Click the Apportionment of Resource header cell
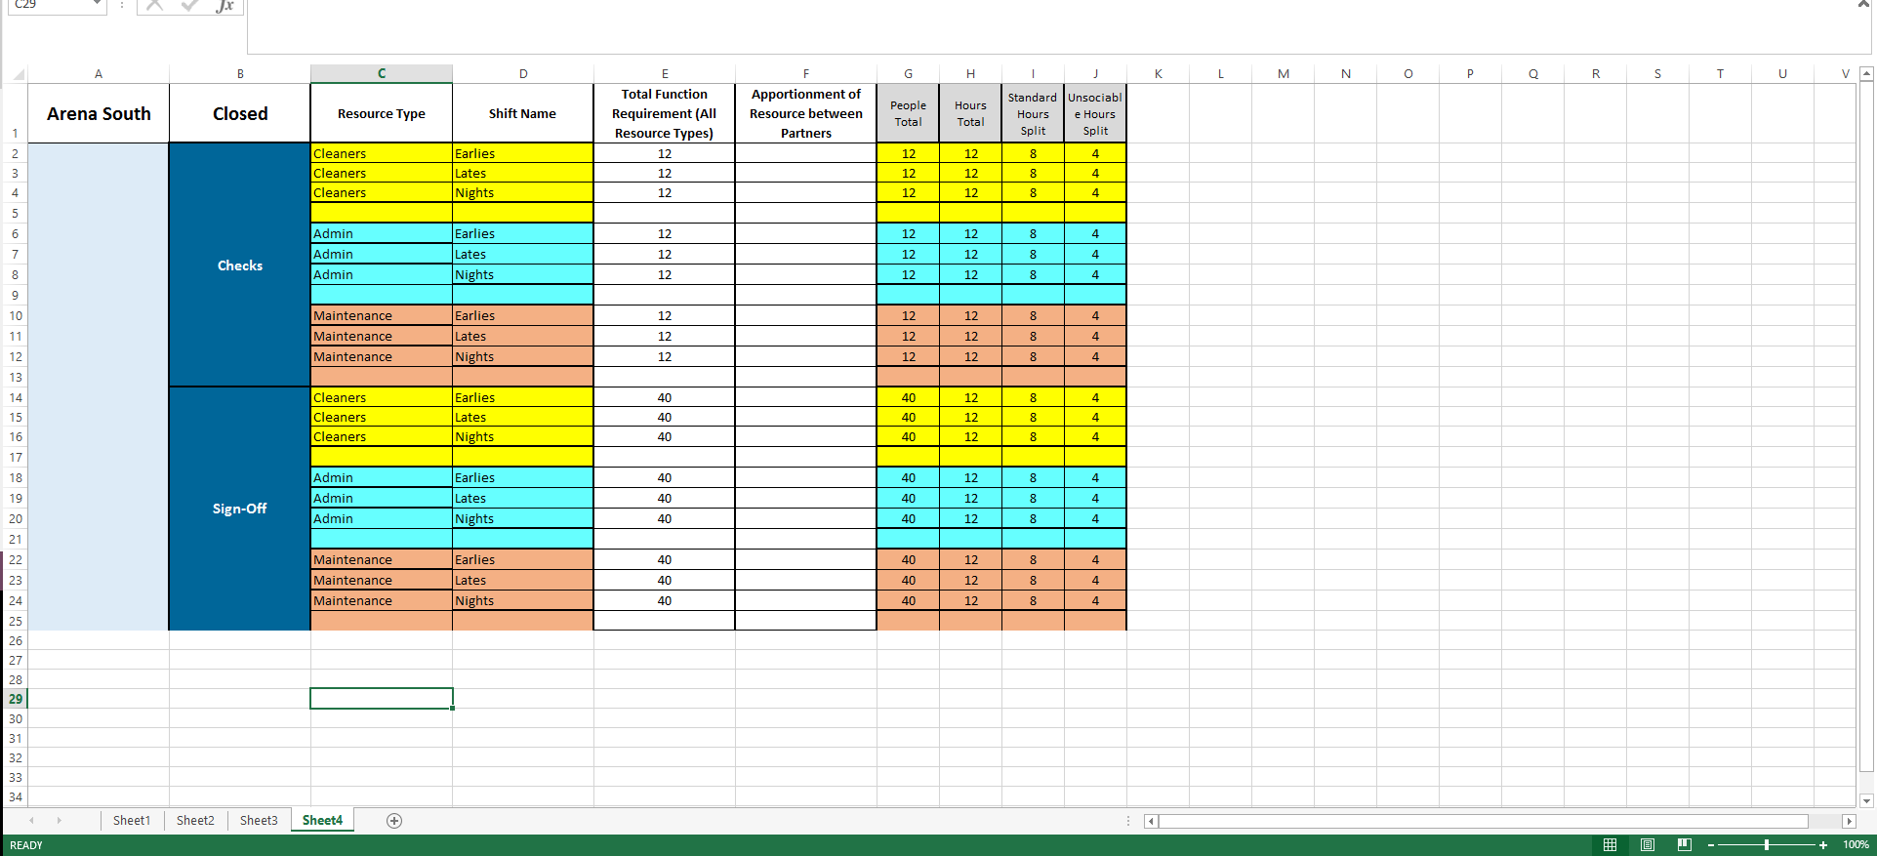The image size is (1877, 856). (806, 113)
